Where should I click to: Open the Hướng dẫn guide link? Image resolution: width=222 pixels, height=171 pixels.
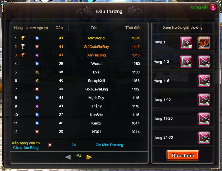point(199,7)
